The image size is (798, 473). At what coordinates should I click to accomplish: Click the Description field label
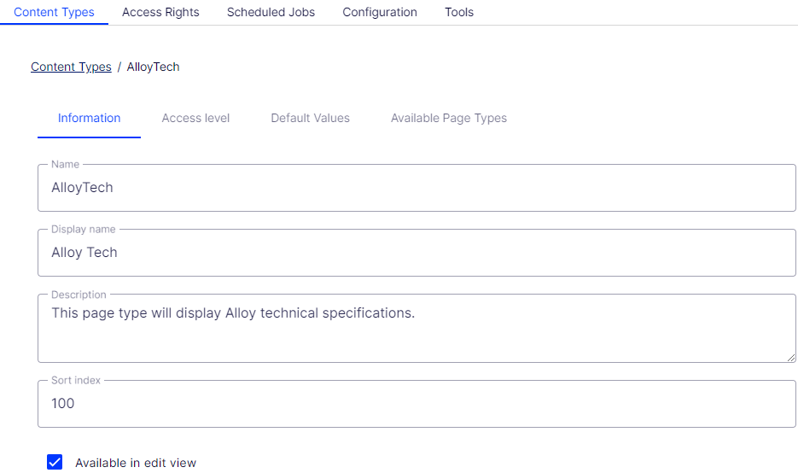[79, 295]
